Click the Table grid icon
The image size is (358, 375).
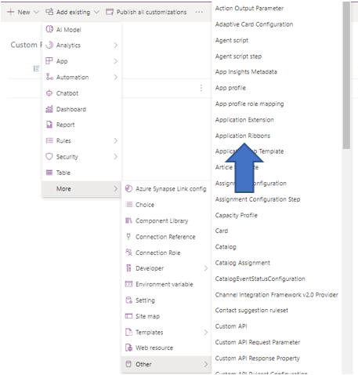tap(49, 173)
